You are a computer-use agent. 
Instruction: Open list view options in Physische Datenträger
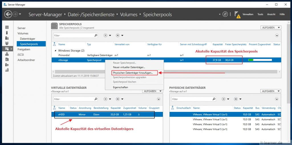(225, 99)
